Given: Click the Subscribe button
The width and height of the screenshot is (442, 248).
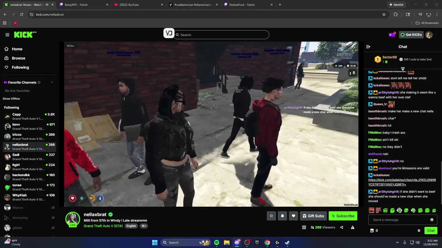Looking at the screenshot, I should click(343, 216).
